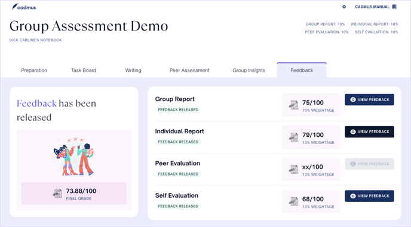Click the celebration illustration thumbnail
This screenshot has width=411, height=227.
[x=74, y=157]
